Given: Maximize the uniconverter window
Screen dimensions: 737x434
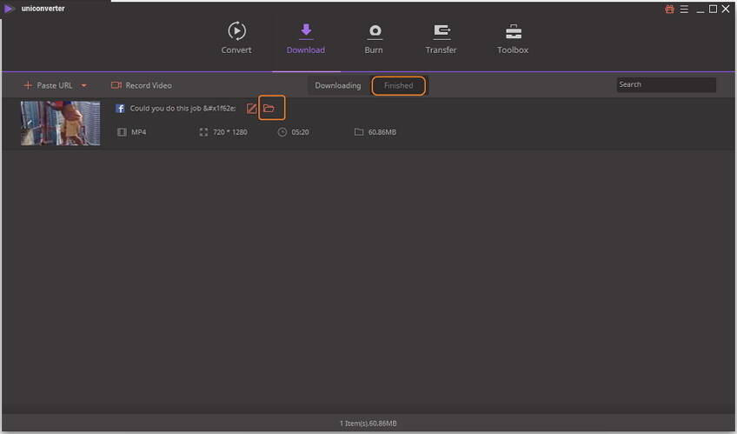Looking at the screenshot, I should point(713,9).
